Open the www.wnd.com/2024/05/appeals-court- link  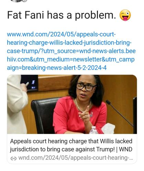coord(61,35)
